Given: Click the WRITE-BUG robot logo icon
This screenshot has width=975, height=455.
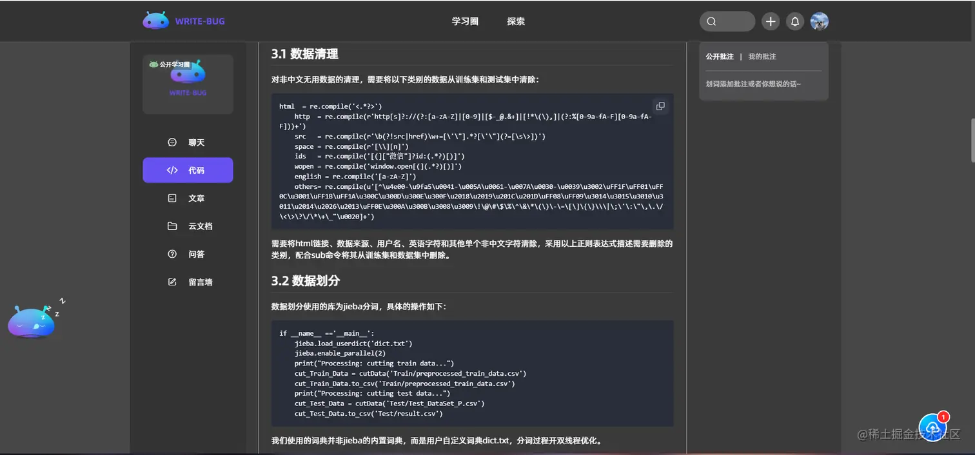Looking at the screenshot, I should click(x=155, y=21).
